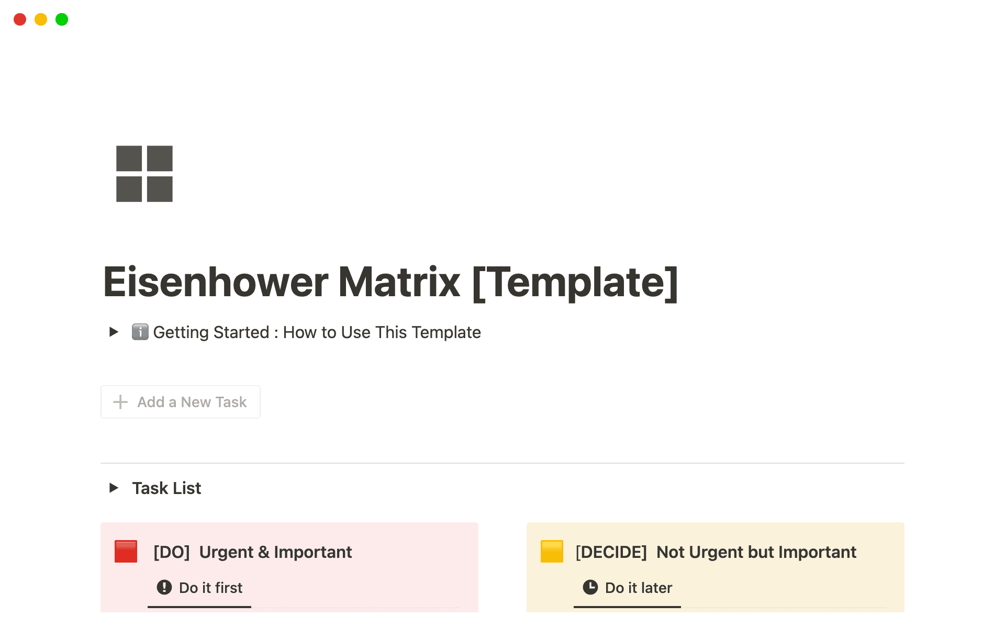Click the Eisenhower Matrix [Template] page title
The image size is (1005, 628).
390,283
